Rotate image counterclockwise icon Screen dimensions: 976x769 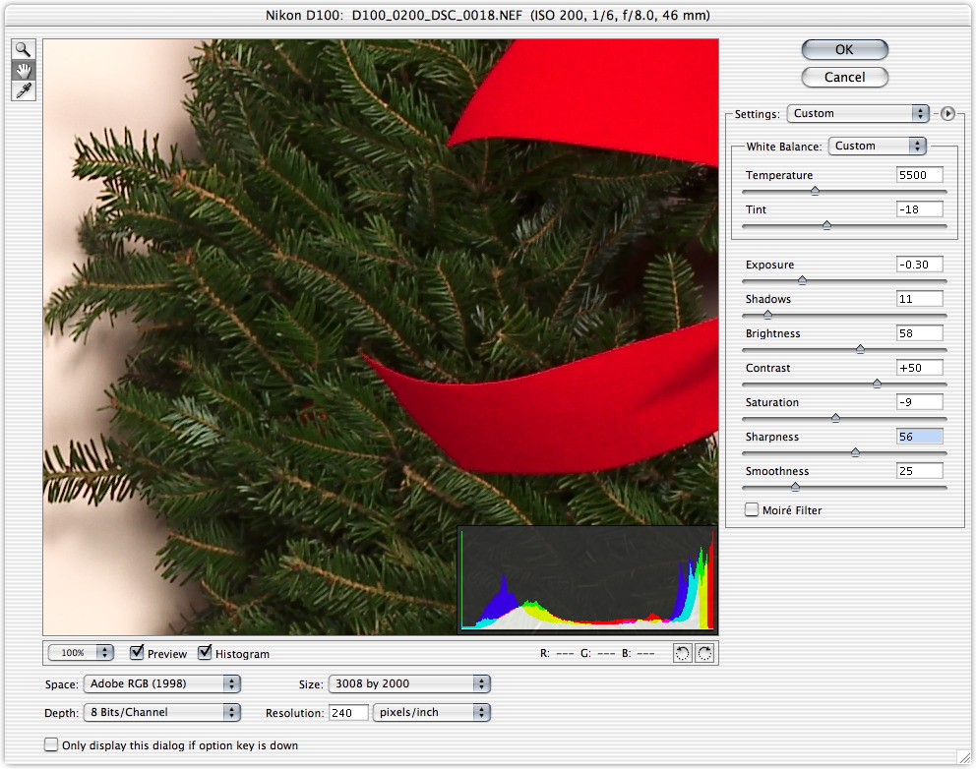pyautogui.click(x=683, y=653)
